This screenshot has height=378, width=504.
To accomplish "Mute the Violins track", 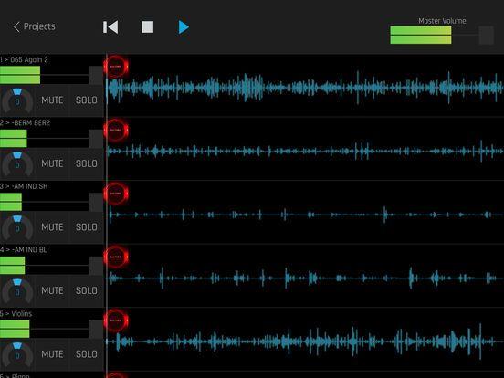I will tap(52, 354).
